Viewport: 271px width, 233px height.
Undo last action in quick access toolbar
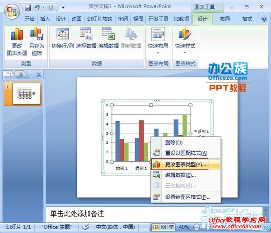[37, 7]
